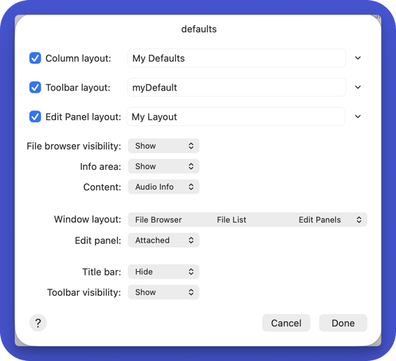
Task: Open the Toolbar visibility dropdown
Action: [164, 292]
